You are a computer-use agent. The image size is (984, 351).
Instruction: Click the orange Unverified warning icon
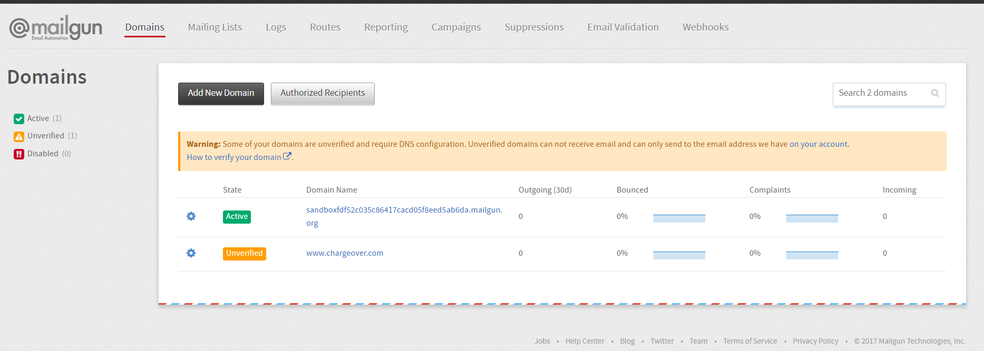(19, 136)
